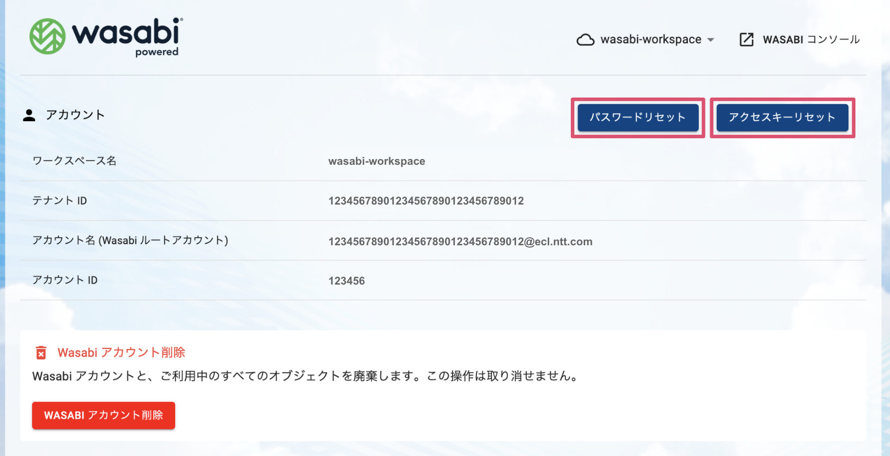
Task: Click the external link icon for WASABI コンソール
Action: (x=747, y=40)
